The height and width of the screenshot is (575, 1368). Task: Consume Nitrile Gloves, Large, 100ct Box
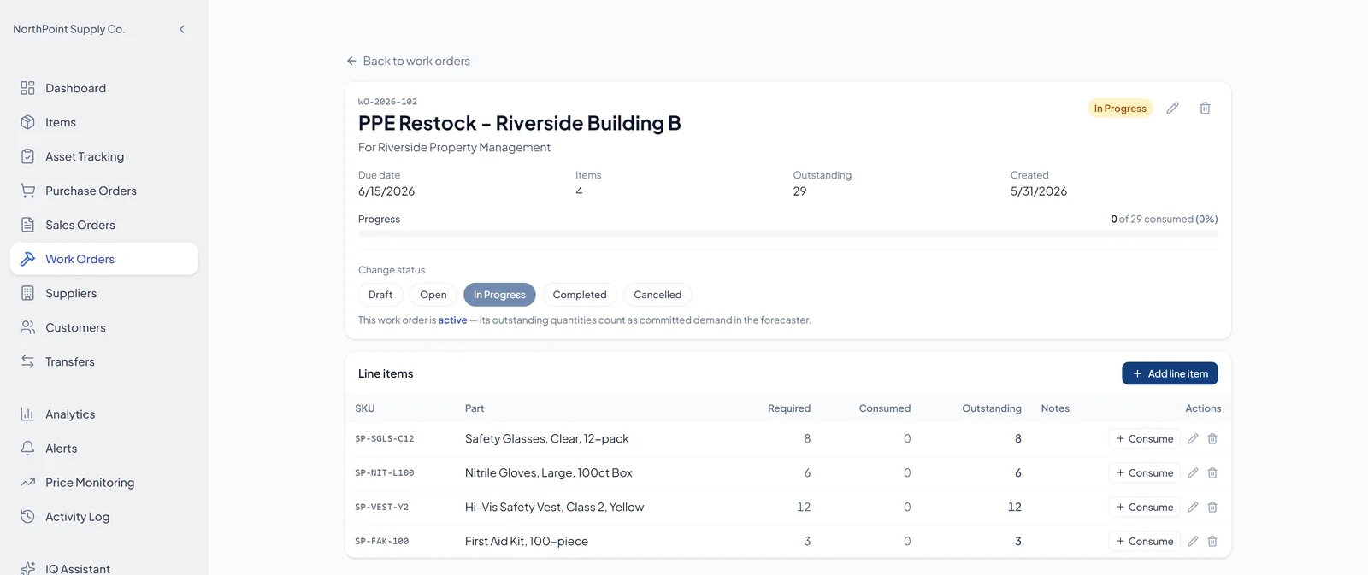[1144, 472]
